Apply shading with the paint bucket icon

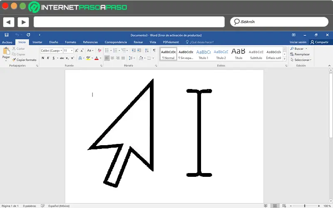coord(141,58)
